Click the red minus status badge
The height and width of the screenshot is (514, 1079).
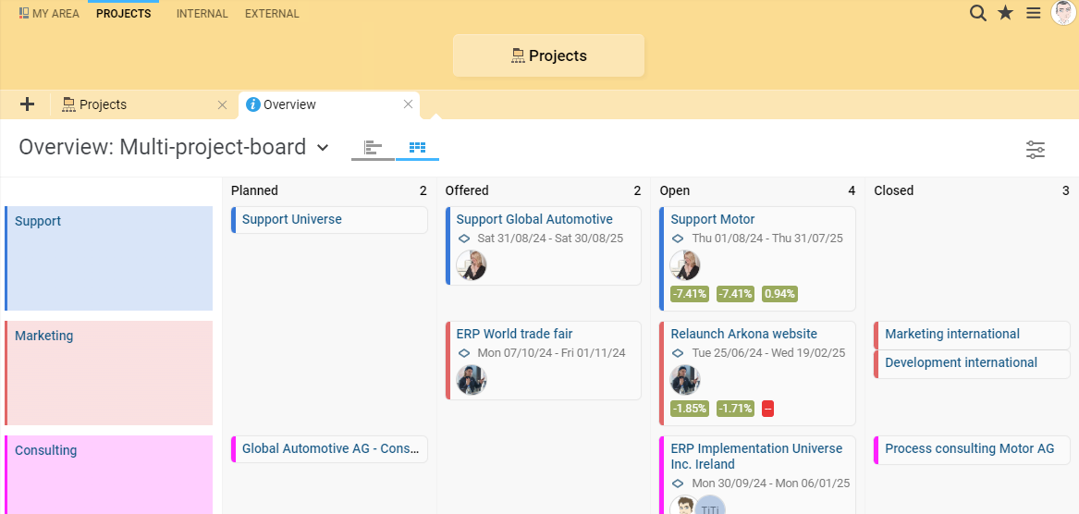click(768, 408)
